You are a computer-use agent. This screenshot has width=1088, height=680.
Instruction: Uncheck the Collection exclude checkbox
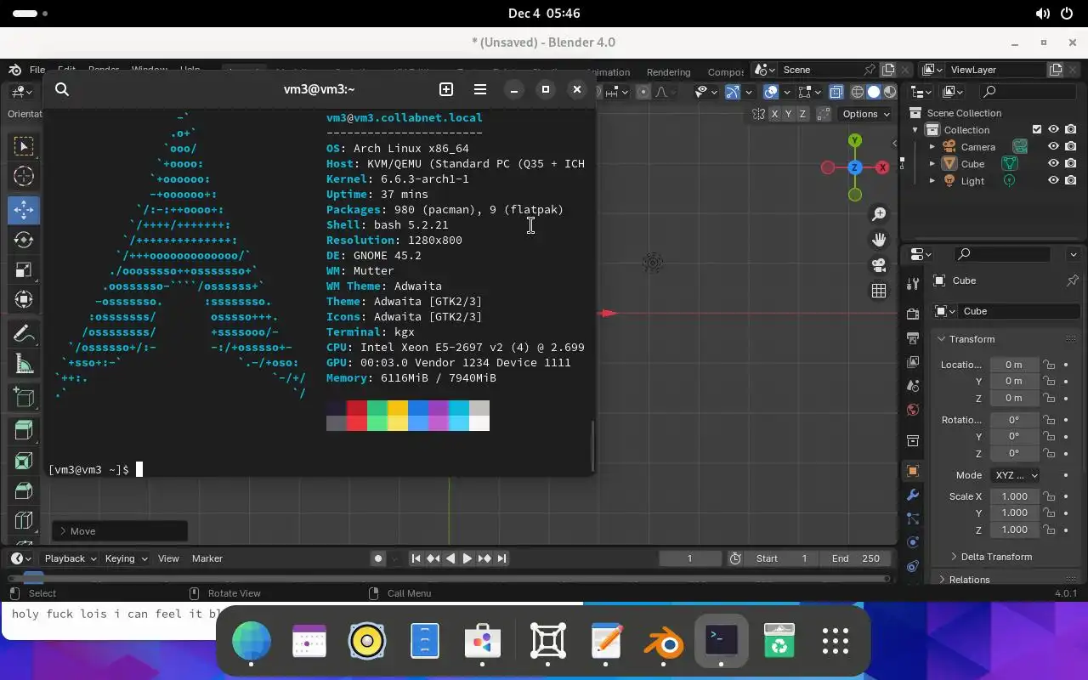click(x=1037, y=129)
